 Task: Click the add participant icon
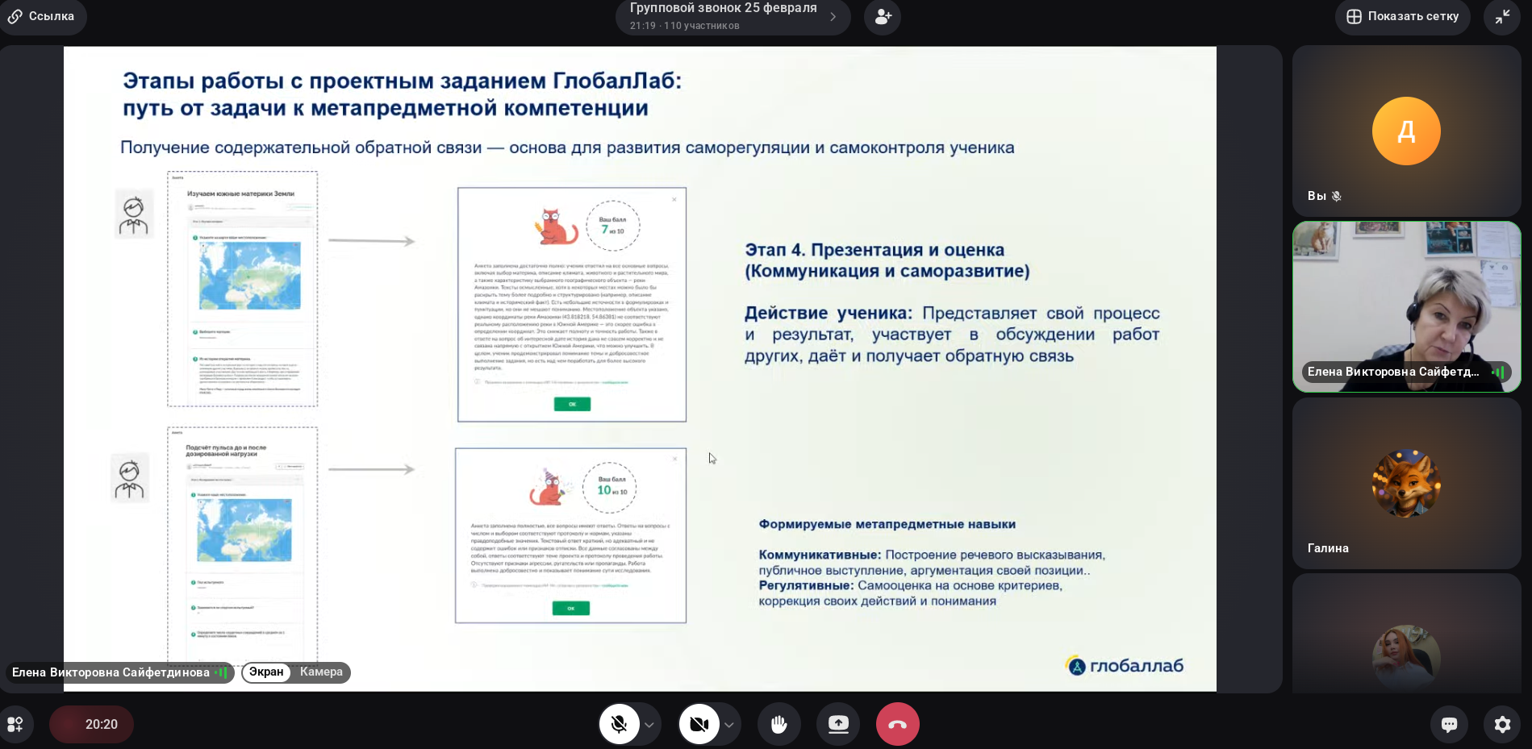(x=883, y=17)
